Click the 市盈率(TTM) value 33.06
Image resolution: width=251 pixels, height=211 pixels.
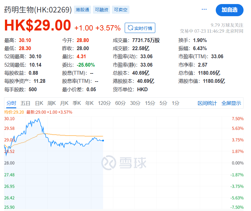(x=217, y=57)
